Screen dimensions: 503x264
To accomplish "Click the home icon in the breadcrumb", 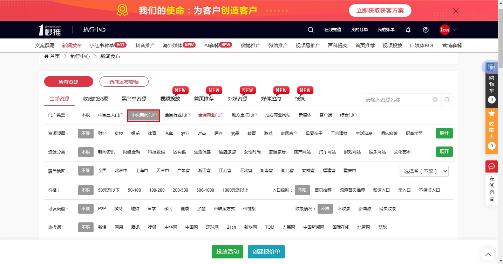I will (x=47, y=56).
